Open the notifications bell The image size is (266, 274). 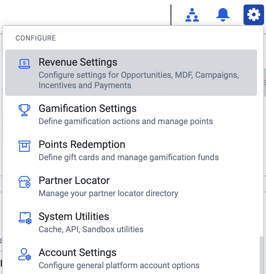tap(223, 15)
